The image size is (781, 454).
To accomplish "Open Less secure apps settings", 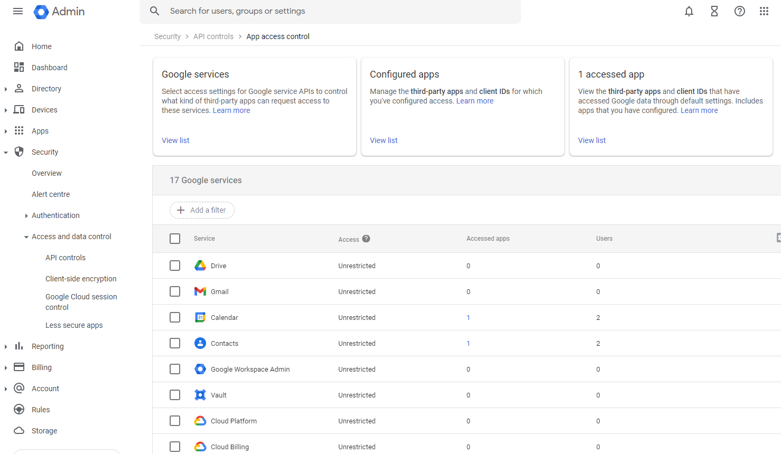I will 74,325.
